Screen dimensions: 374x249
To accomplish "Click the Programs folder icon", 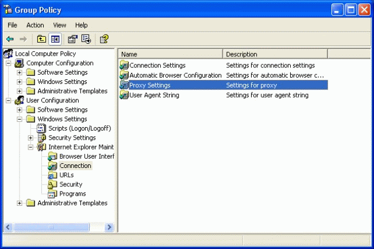I will (x=52, y=194).
